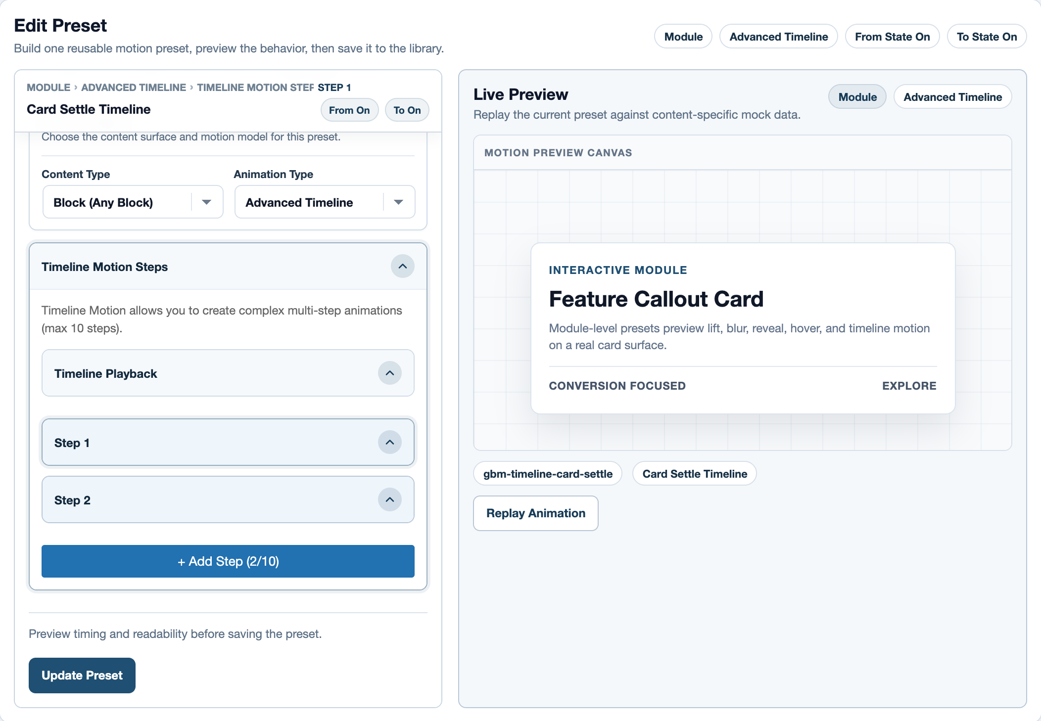1041x721 pixels.
Task: Go to MODULE breadcrumb
Action: pyautogui.click(x=48, y=88)
